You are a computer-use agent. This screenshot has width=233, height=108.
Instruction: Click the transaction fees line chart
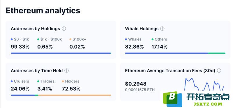[x=204, y=84]
